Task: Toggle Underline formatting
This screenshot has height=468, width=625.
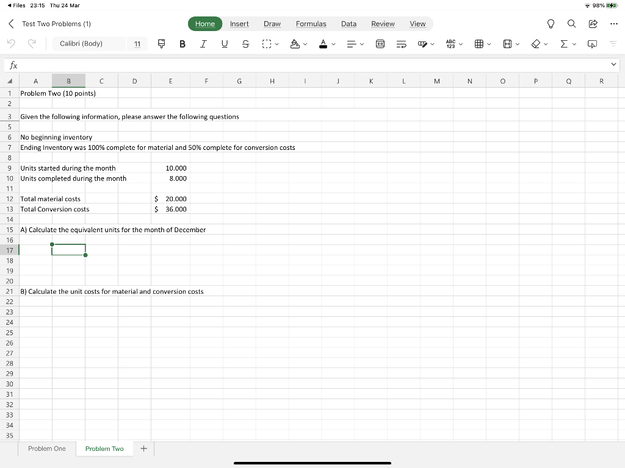Action: point(225,44)
